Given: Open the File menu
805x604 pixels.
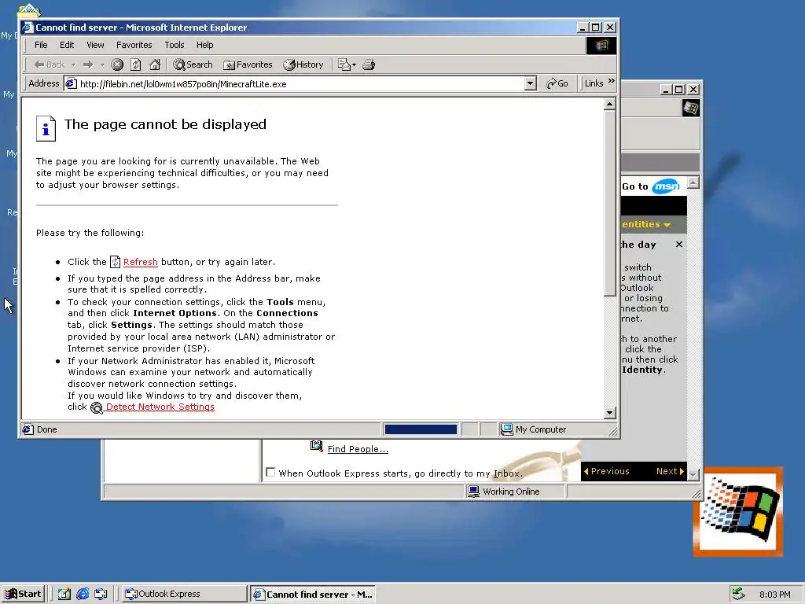Looking at the screenshot, I should 41,45.
